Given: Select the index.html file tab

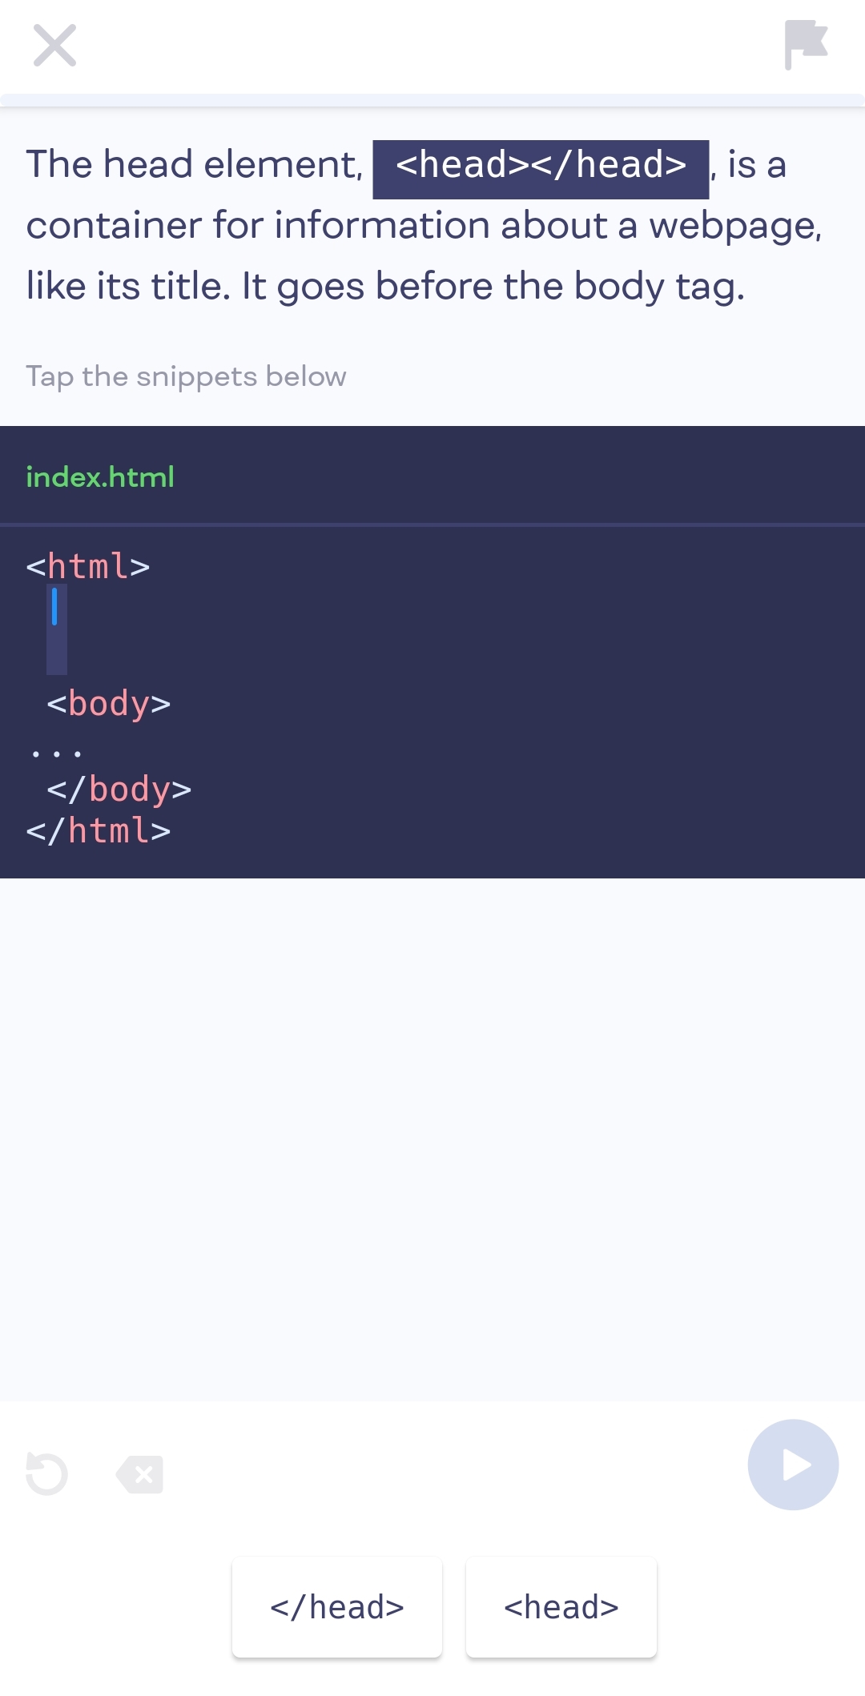Looking at the screenshot, I should coord(100,477).
